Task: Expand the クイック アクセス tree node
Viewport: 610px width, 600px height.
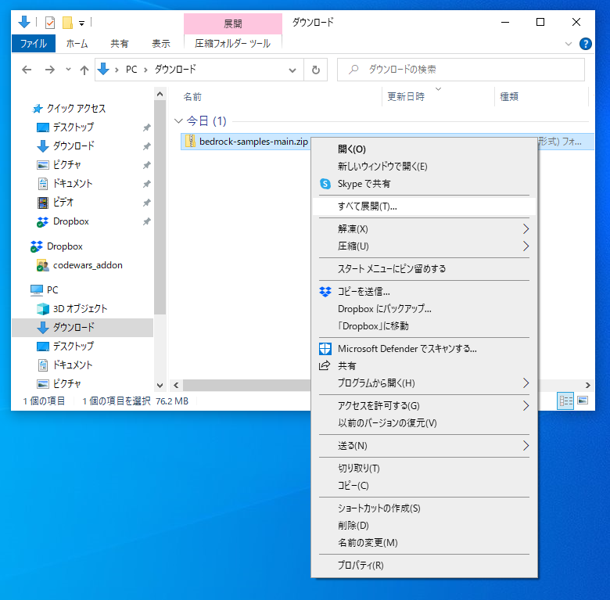Action: tap(21, 109)
